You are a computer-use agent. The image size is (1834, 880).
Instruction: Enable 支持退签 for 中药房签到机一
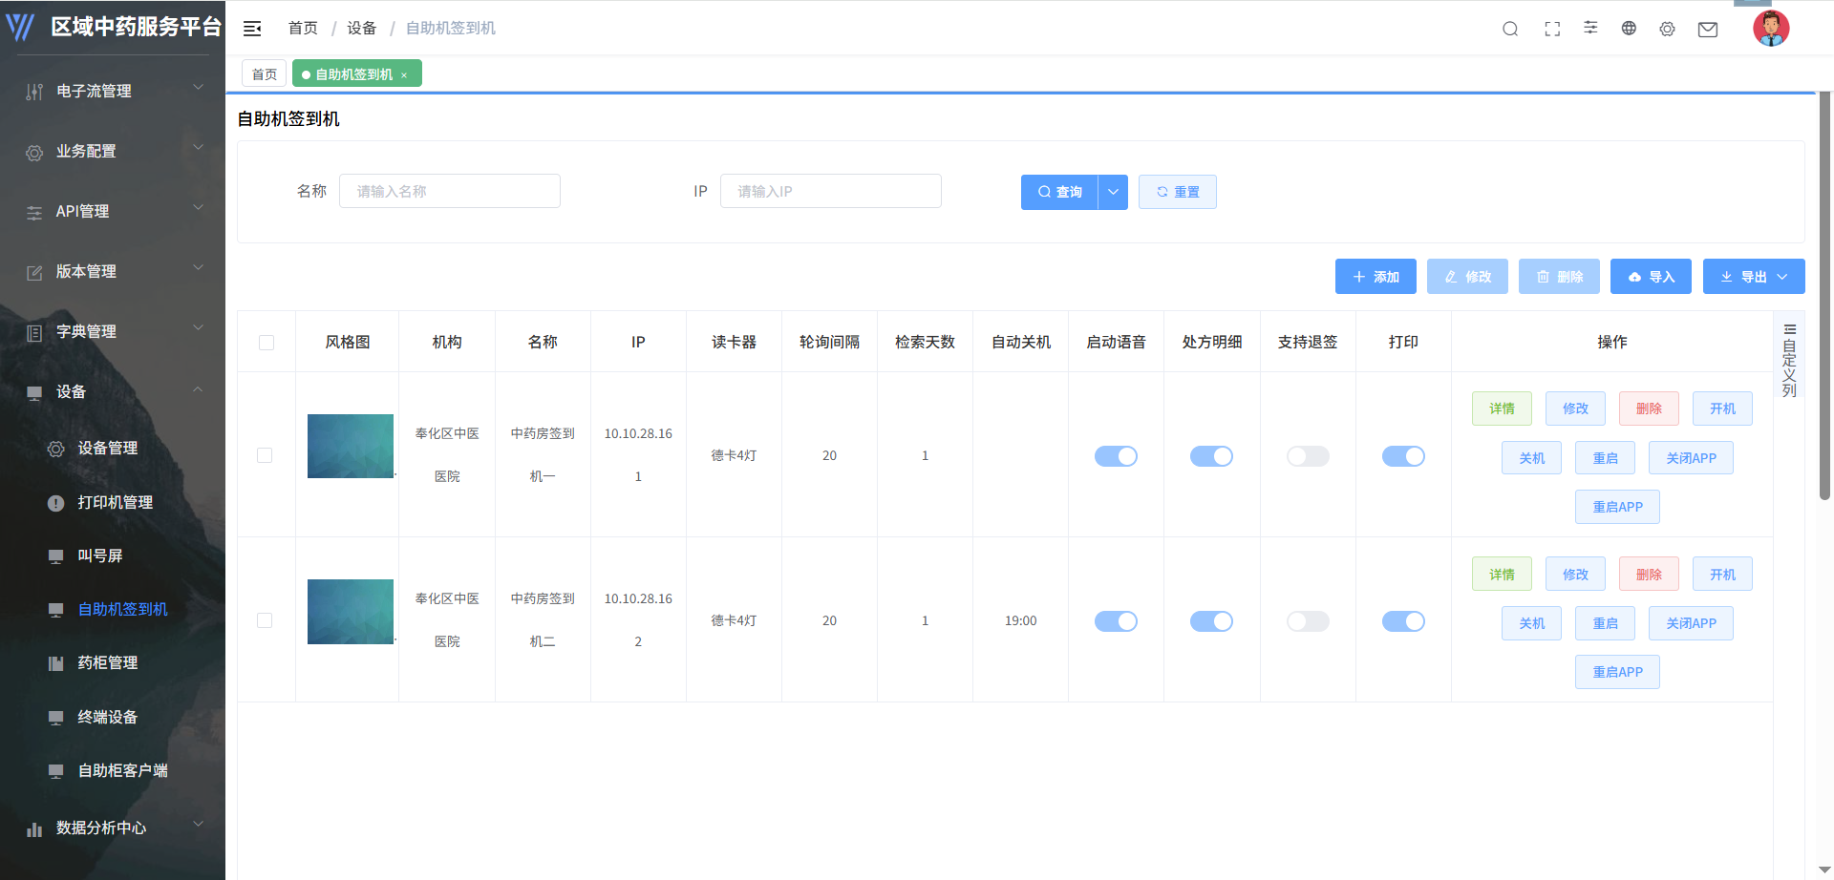1308,456
